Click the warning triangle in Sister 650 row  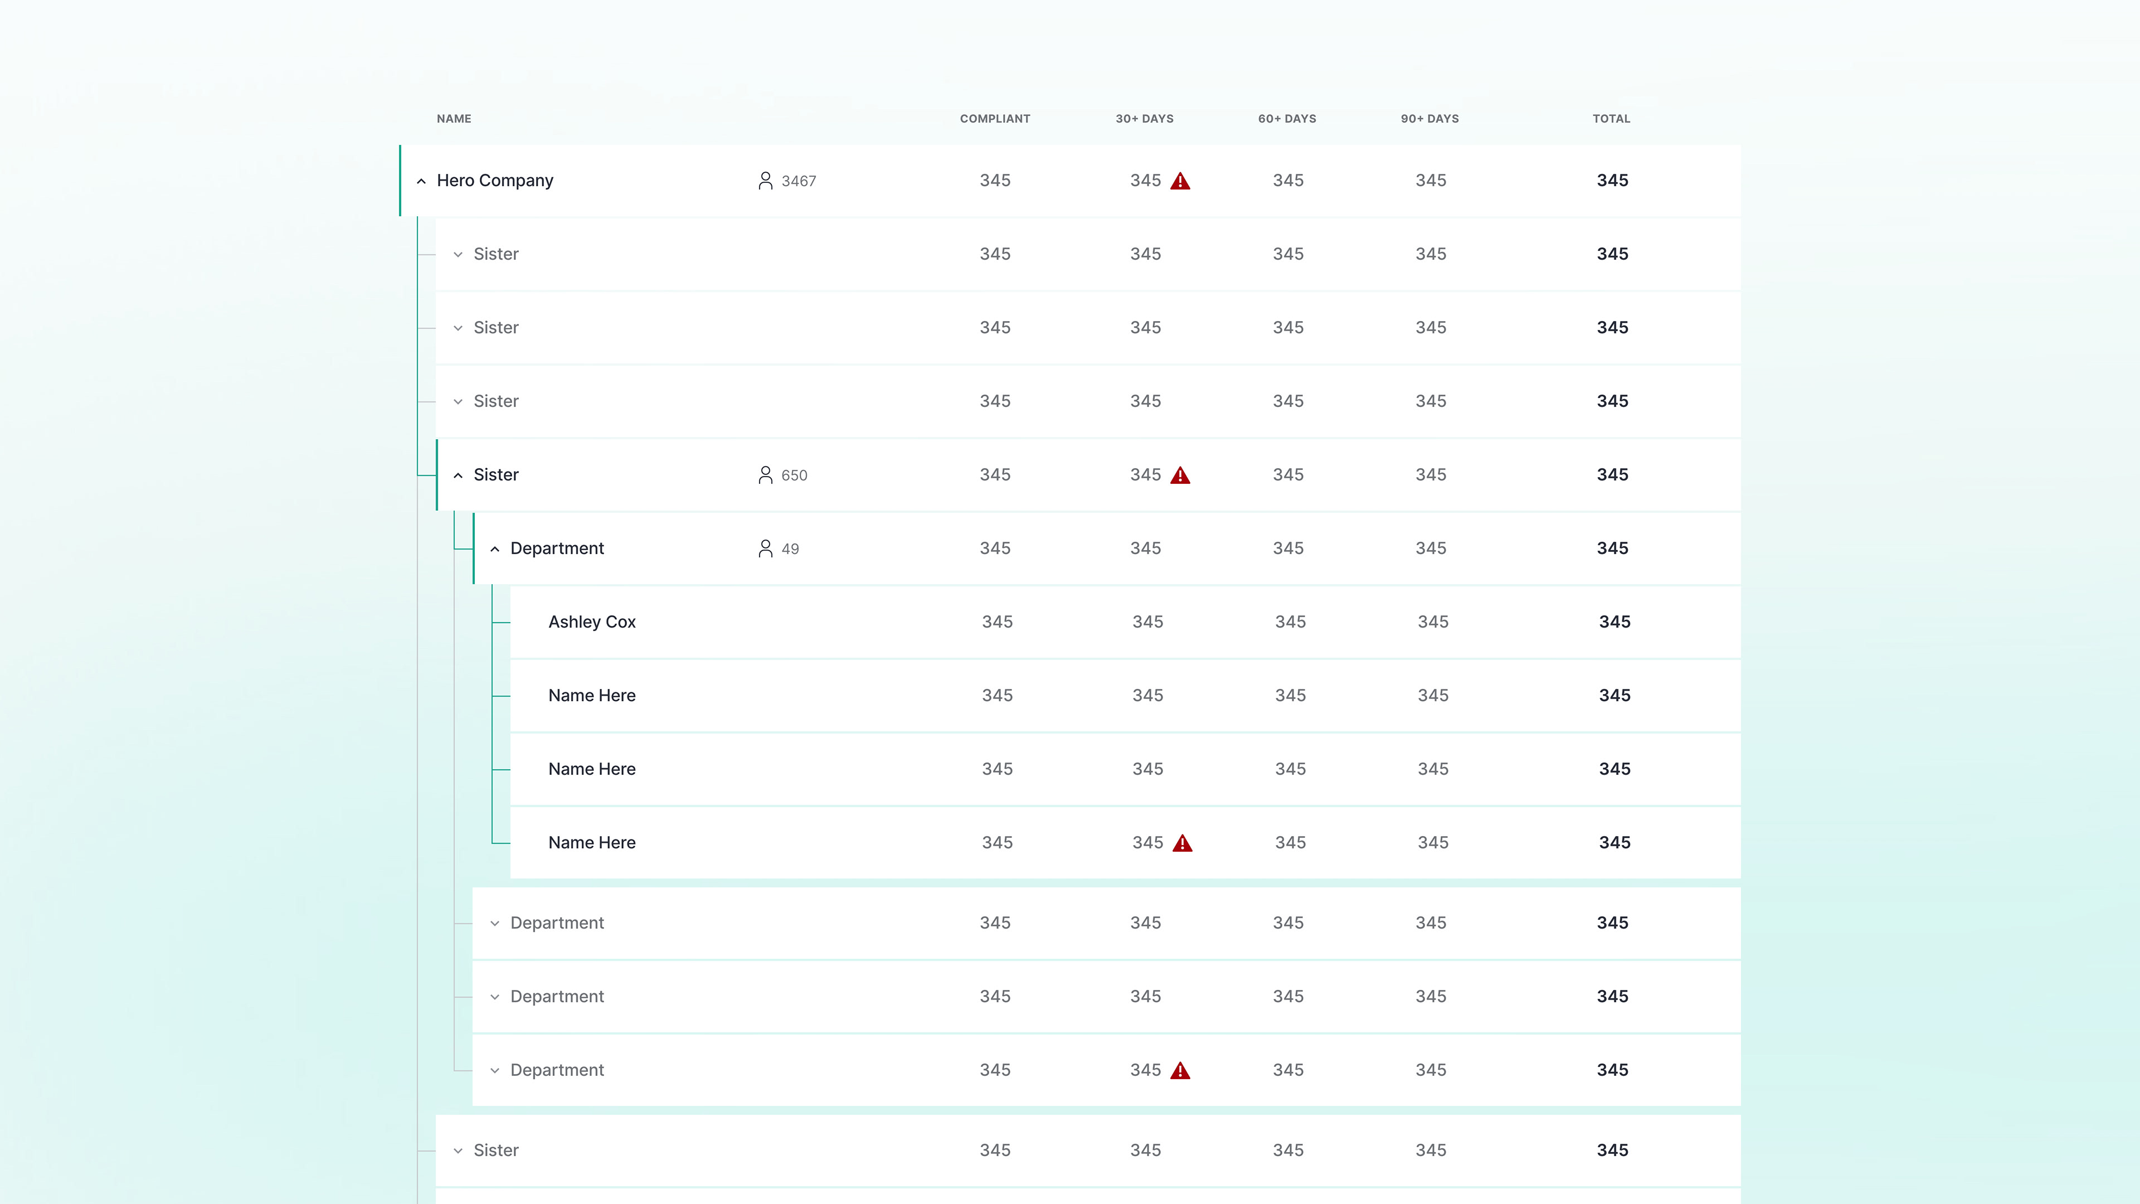[x=1180, y=474]
